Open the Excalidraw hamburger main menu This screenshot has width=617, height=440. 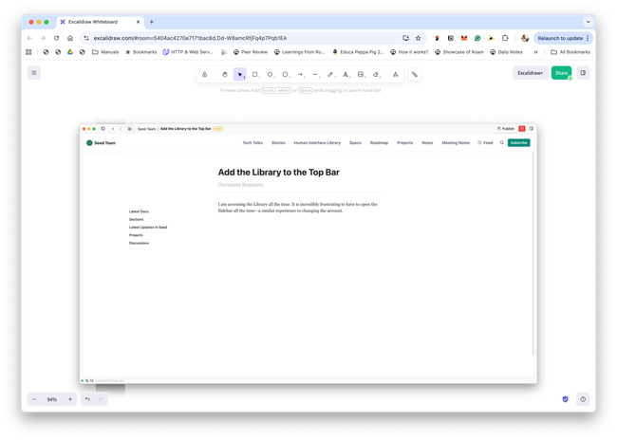[34, 73]
